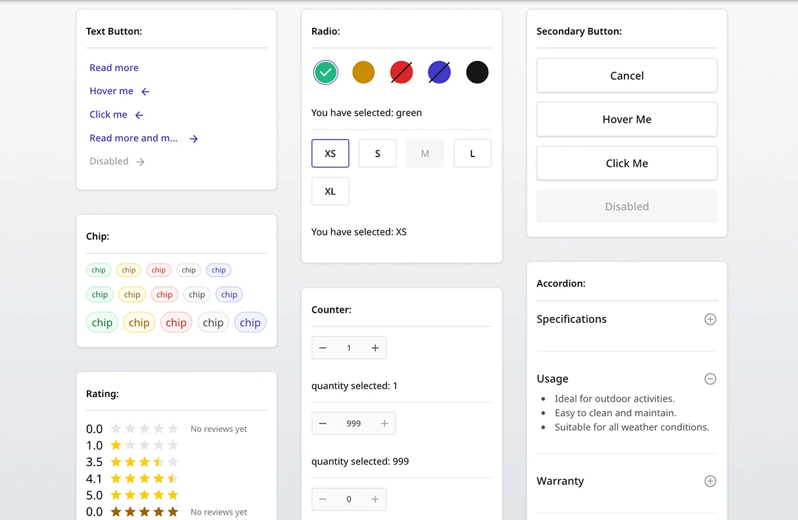Click the third star in the 1.0 rating row

pos(145,446)
